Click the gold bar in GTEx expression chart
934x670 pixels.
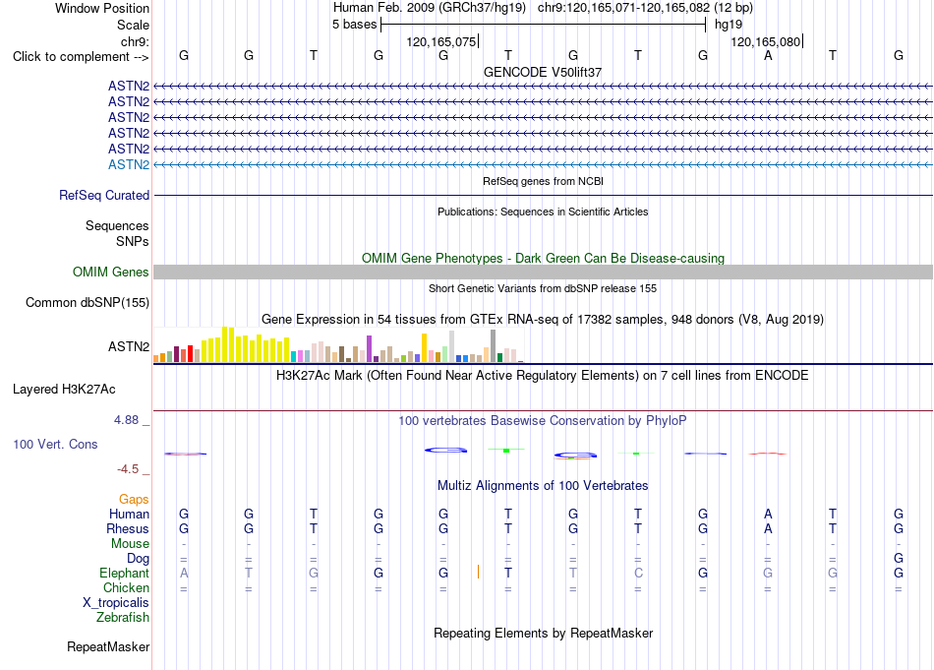coord(424,348)
